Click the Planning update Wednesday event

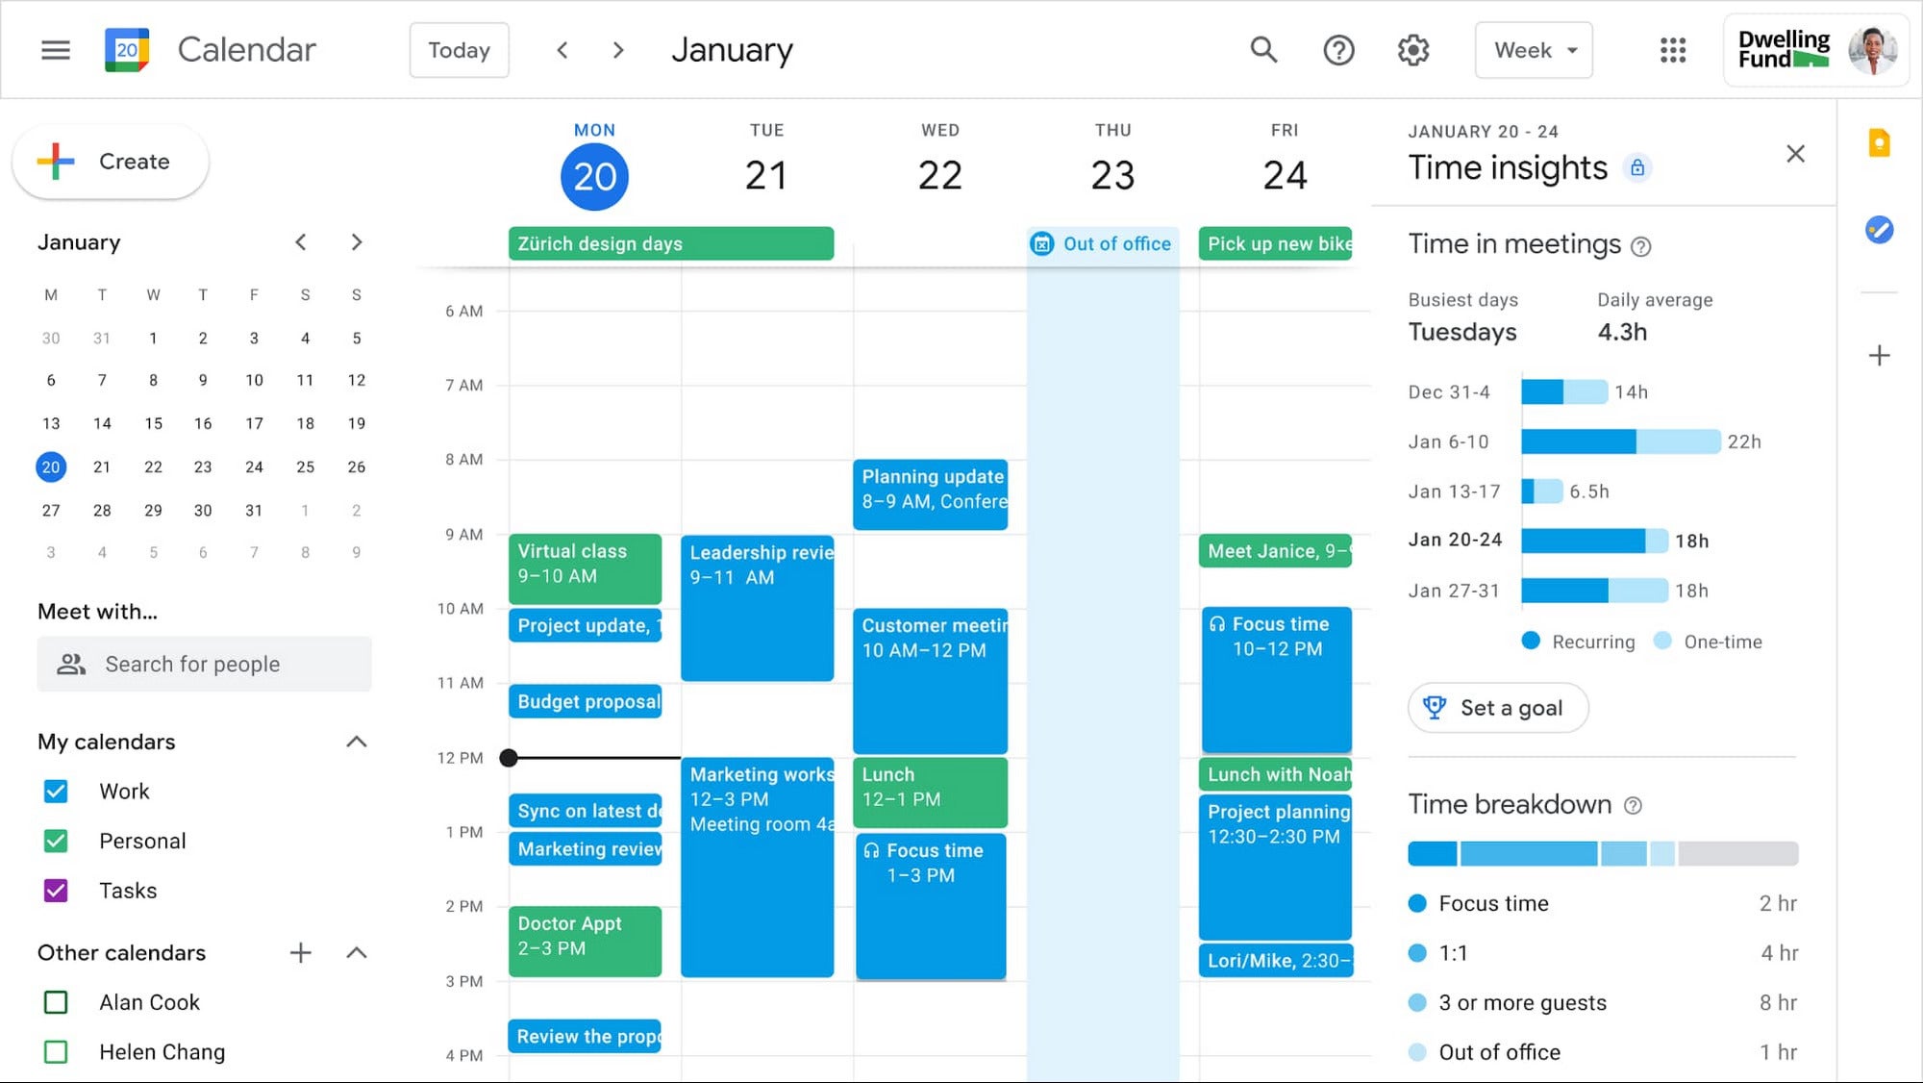tap(931, 489)
